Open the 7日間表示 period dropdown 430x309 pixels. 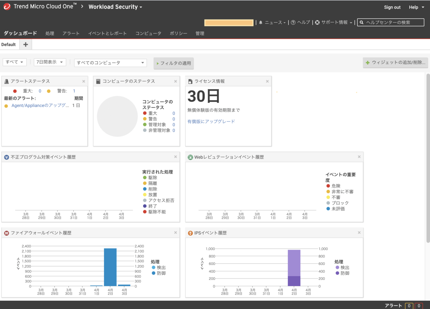(50, 62)
